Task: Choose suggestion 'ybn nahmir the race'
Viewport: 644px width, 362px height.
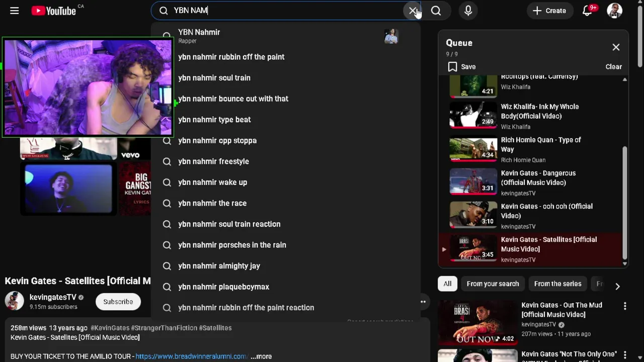Action: click(285, 203)
